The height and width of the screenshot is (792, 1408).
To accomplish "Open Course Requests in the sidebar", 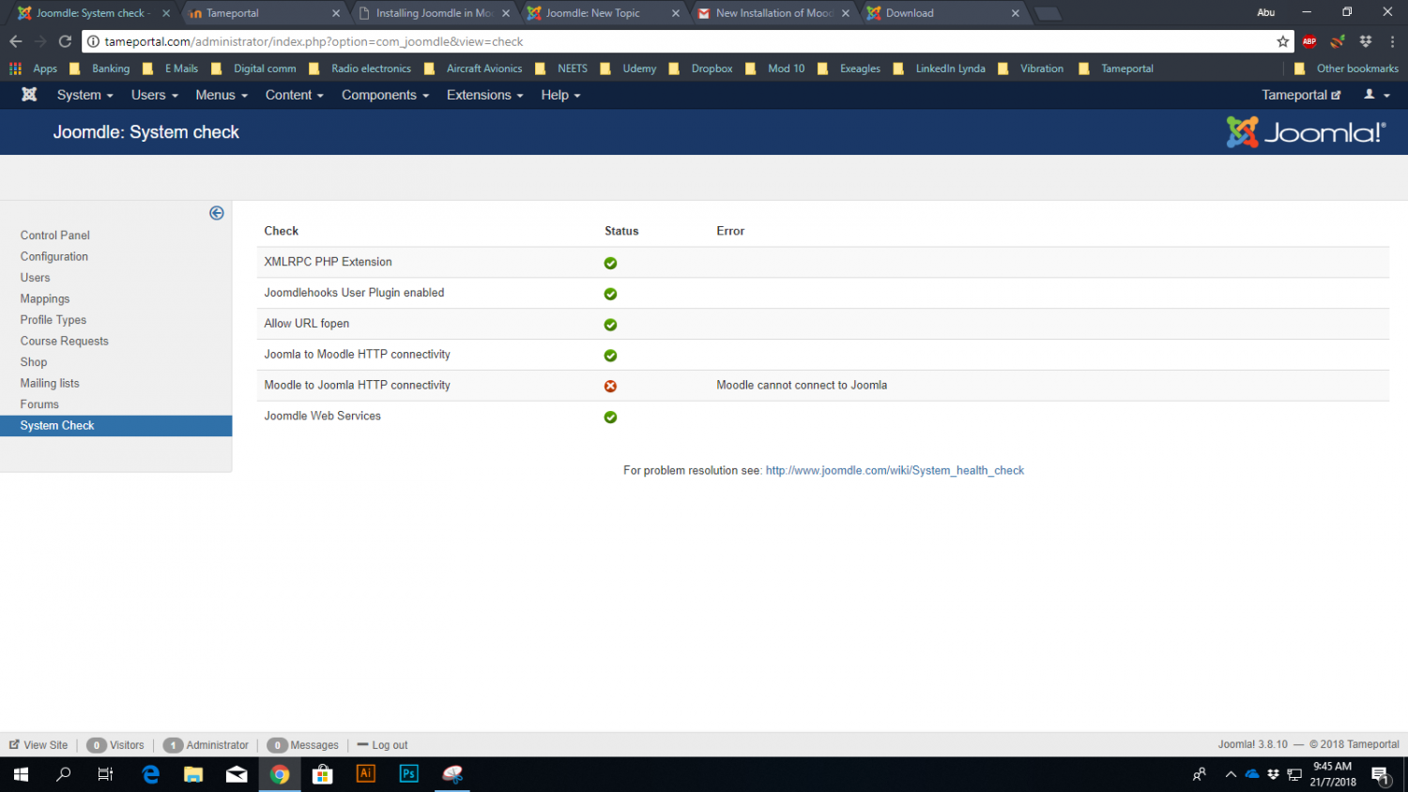I will [65, 341].
